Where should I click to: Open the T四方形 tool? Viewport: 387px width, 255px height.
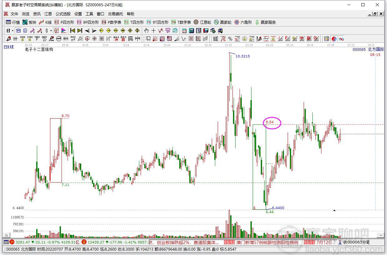click(x=134, y=22)
